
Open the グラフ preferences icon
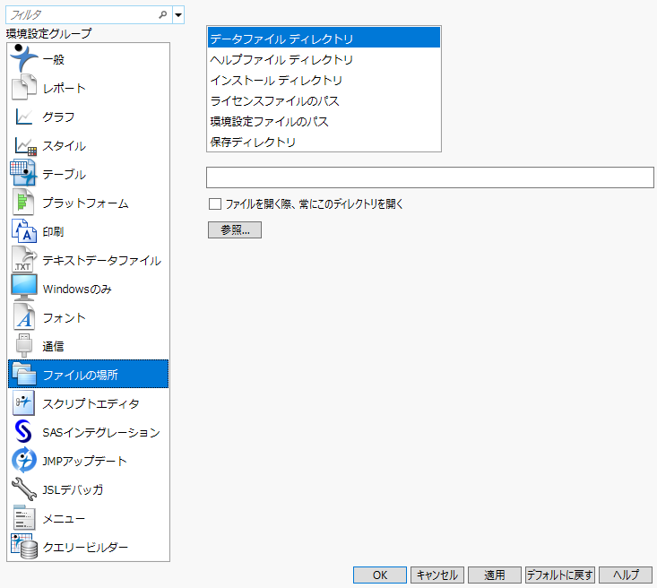tap(23, 117)
